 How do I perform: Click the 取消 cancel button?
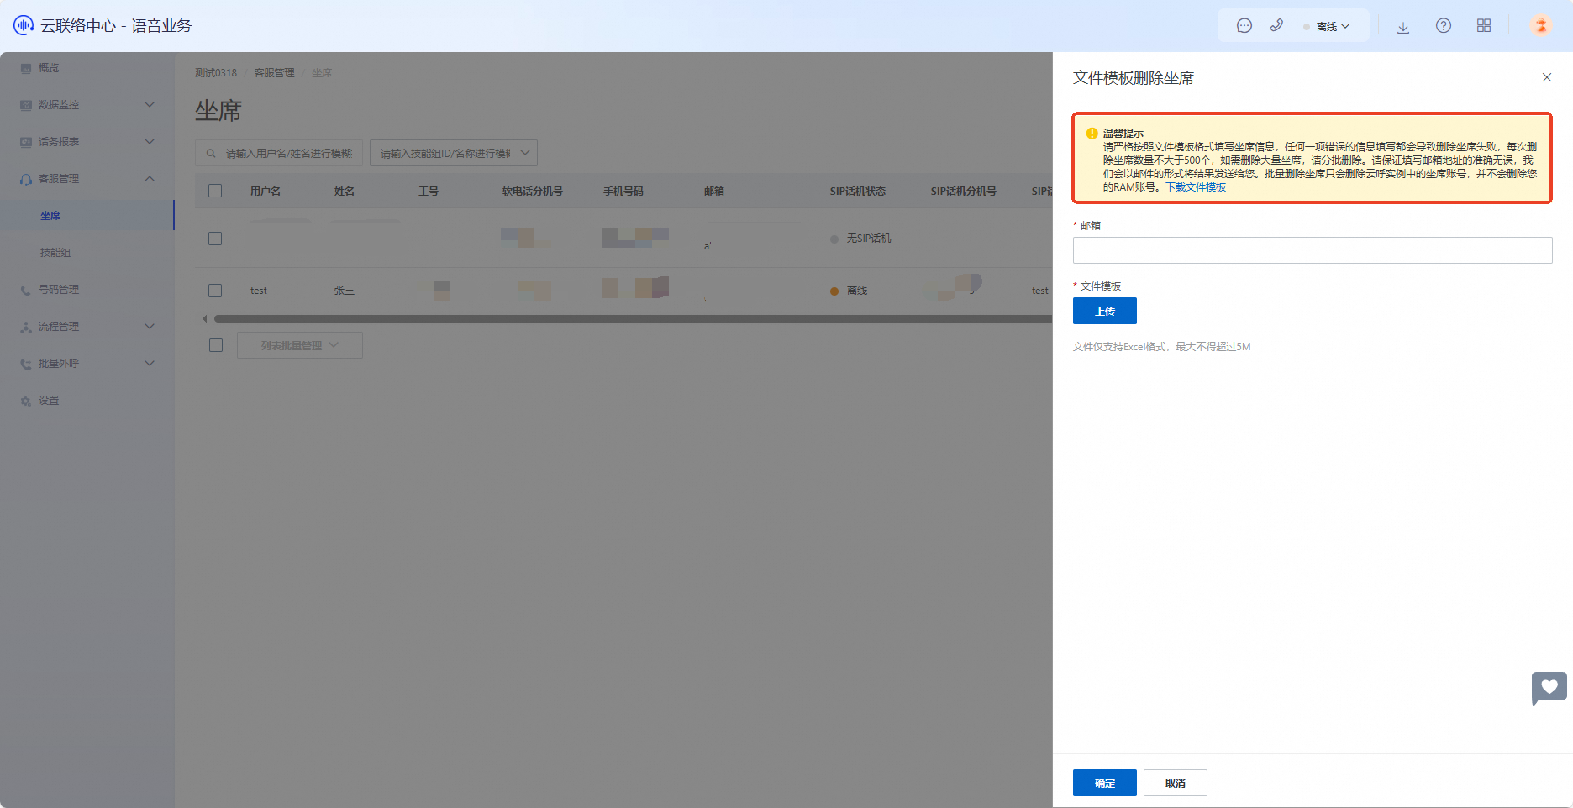point(1176,783)
